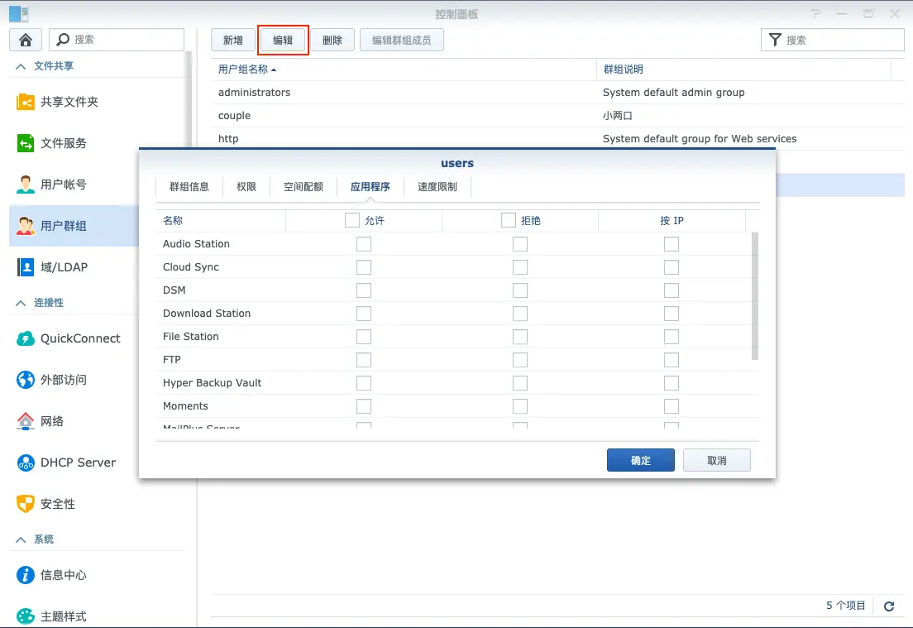Click the filter funnel icon in top-right search
This screenshot has height=628, width=913.
pyautogui.click(x=775, y=40)
